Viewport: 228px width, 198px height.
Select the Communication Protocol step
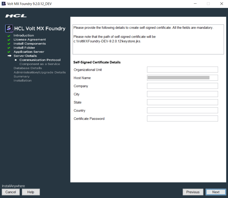(40, 60)
